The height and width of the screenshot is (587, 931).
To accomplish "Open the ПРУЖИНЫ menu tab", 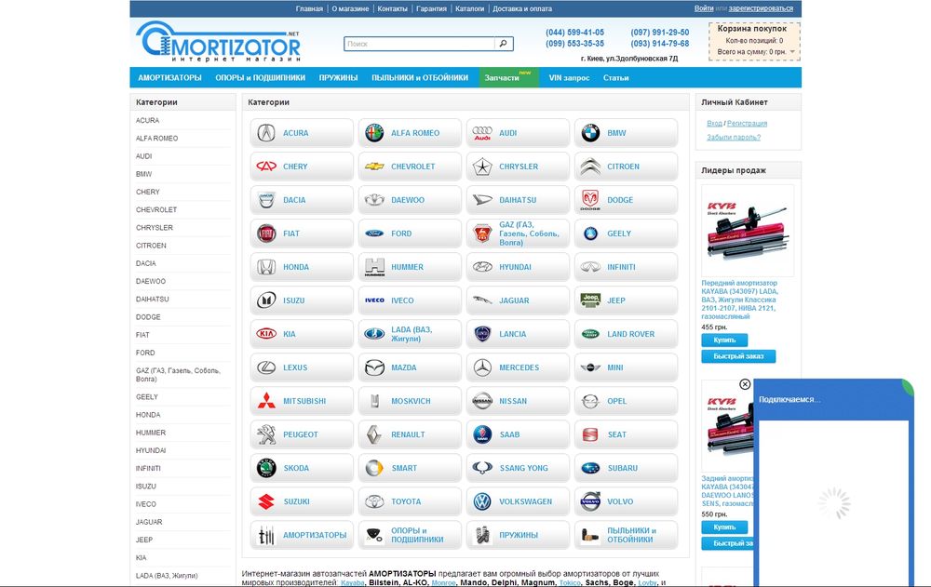I will click(339, 78).
